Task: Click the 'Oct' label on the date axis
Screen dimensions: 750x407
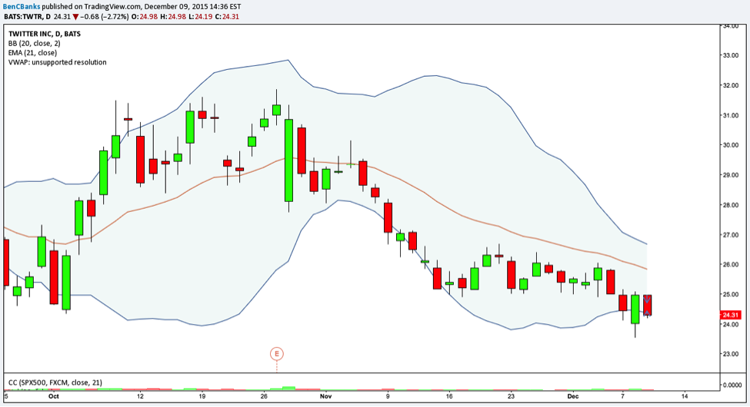Action: pos(54,396)
